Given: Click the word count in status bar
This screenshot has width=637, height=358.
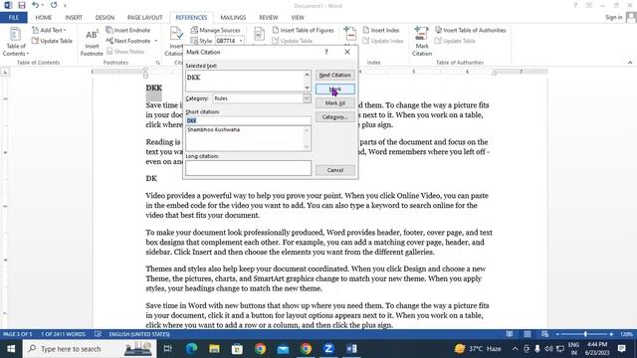Looking at the screenshot, I should (x=63, y=334).
